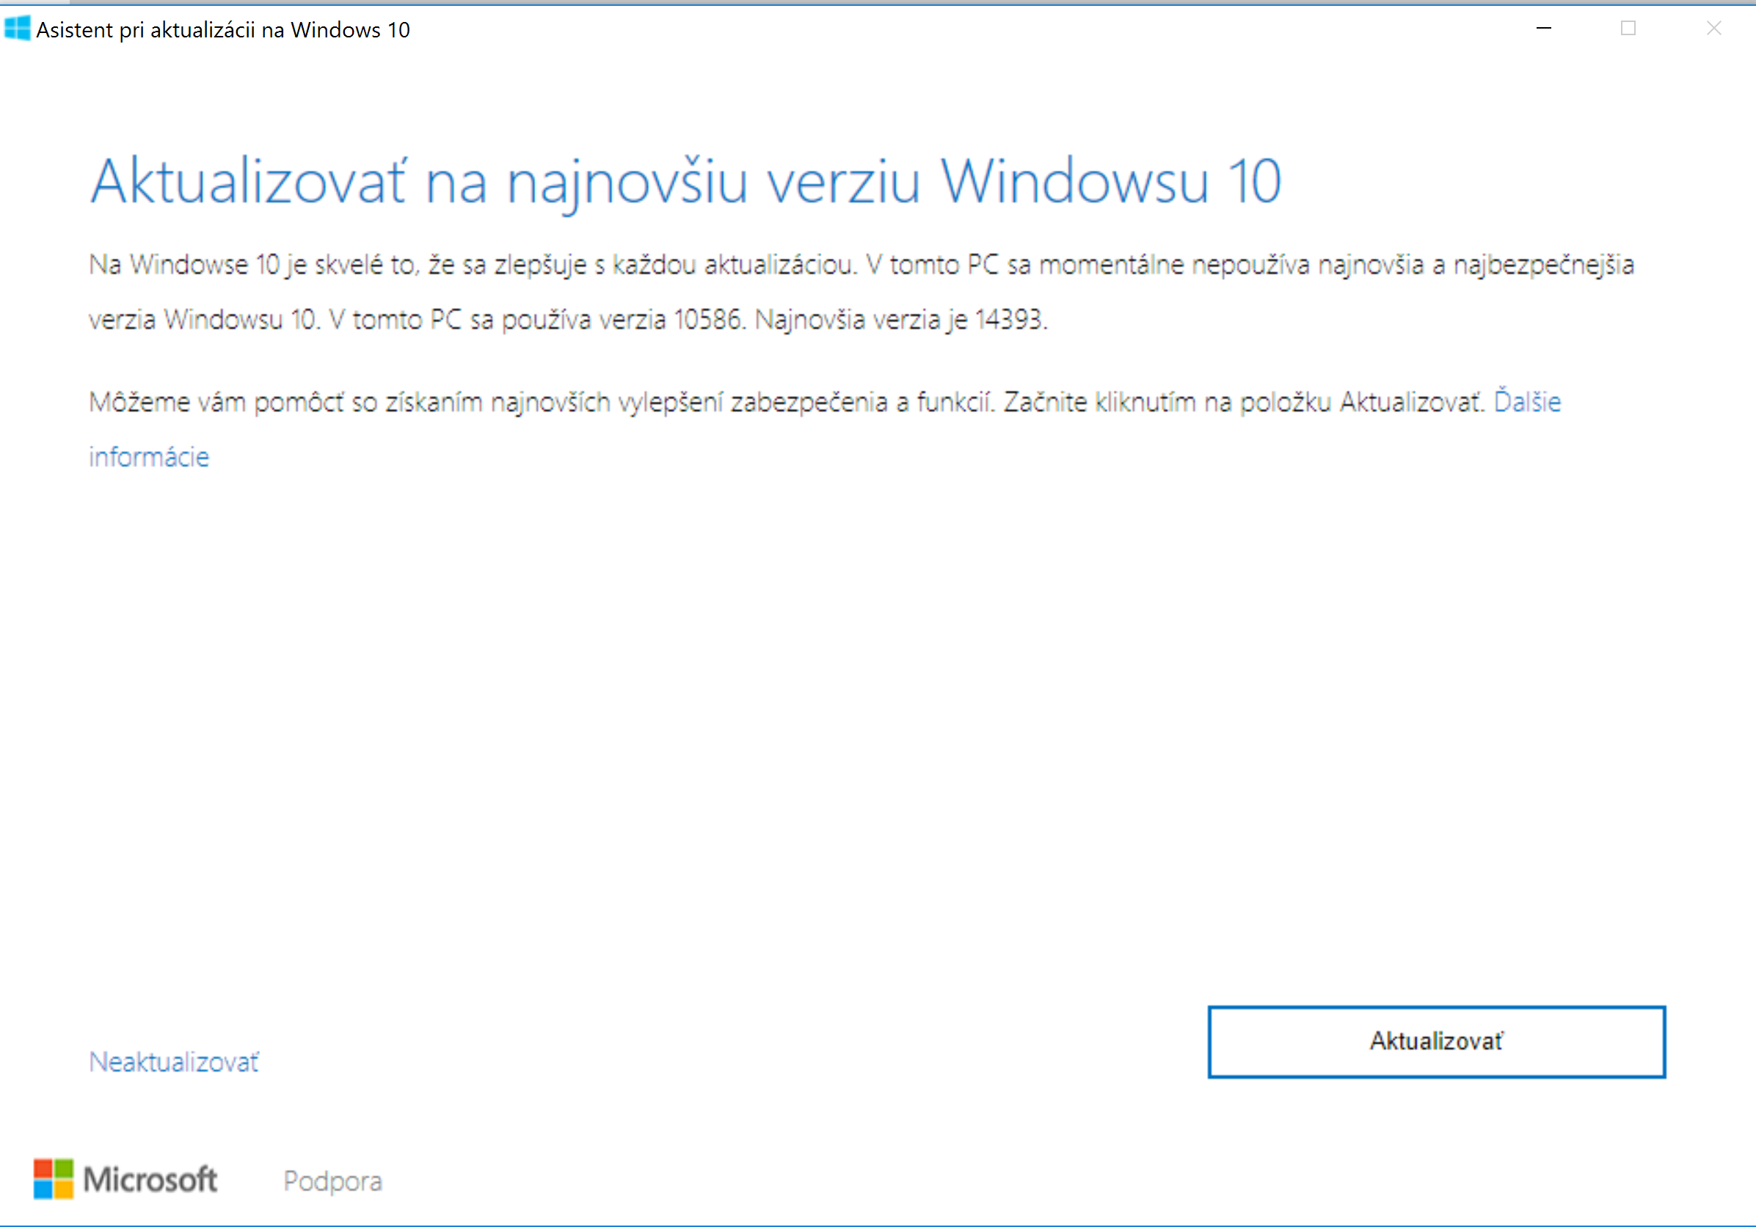Click the Windows logo in the title bar
Viewport: 1756px width, 1227px height.
pos(17,29)
